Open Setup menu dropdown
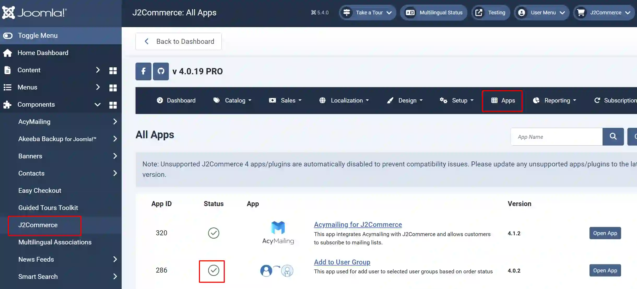 [x=457, y=100]
